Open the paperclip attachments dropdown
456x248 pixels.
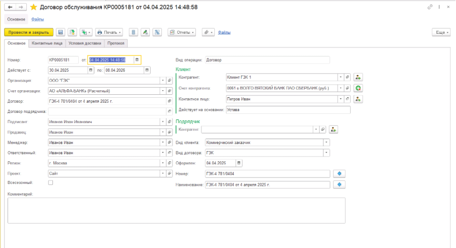click(208, 32)
